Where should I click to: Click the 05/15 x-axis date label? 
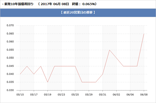(x=20, y=94)
